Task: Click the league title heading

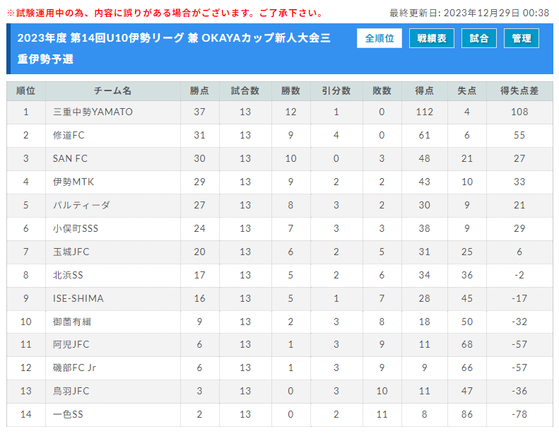Action: tap(174, 49)
